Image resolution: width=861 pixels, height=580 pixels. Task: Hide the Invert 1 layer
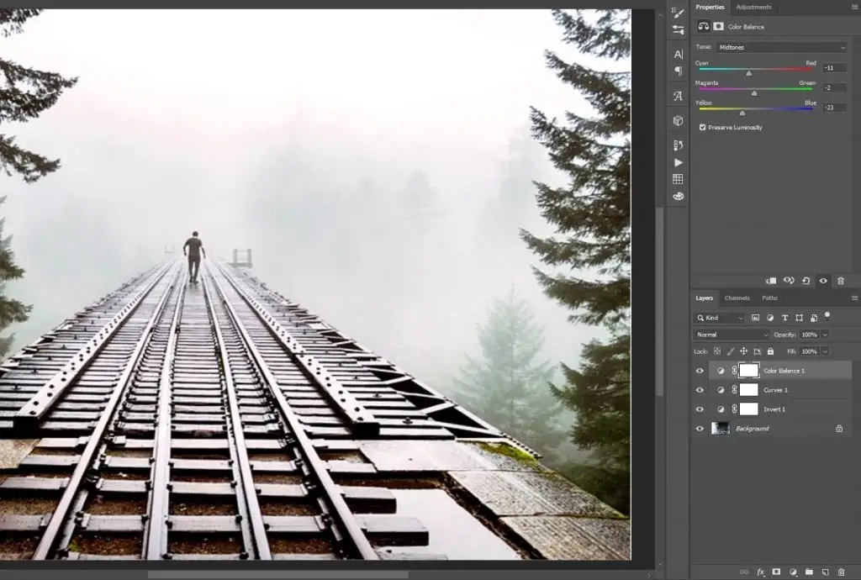[x=700, y=409]
